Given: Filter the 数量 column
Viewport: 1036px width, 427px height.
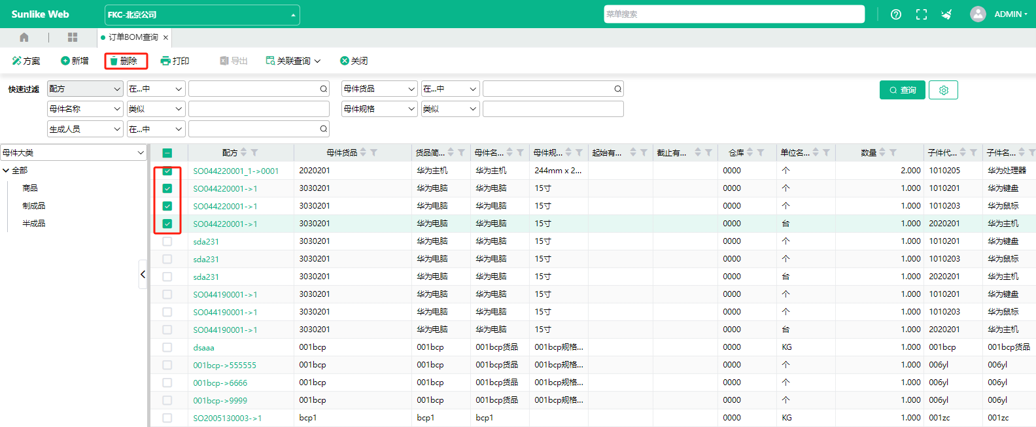Looking at the screenshot, I should tap(893, 152).
